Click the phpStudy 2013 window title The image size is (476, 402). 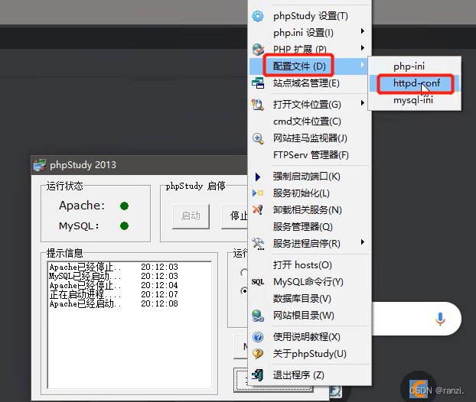tap(83, 165)
